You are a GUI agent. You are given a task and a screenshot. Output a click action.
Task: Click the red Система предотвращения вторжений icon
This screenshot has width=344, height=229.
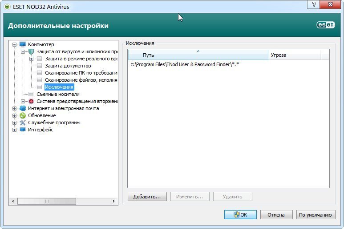[31, 101]
